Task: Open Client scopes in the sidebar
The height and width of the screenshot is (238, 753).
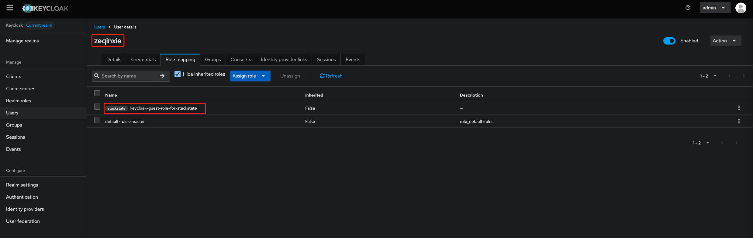Action: (21, 88)
